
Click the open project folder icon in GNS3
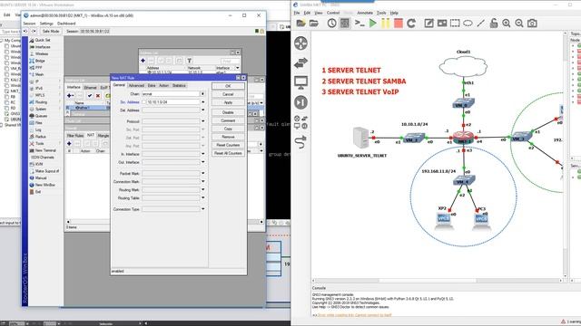point(314,24)
